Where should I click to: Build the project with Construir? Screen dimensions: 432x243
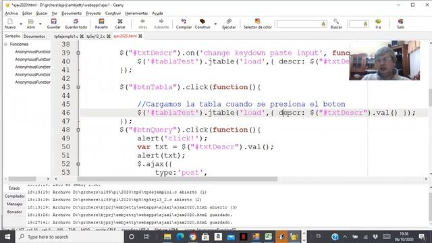click(202, 24)
